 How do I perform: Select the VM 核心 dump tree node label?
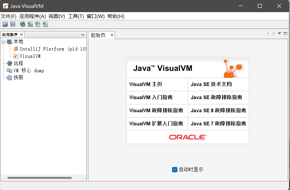click(29, 71)
